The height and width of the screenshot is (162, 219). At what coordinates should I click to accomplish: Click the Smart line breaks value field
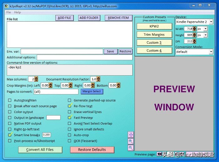tap(46, 135)
